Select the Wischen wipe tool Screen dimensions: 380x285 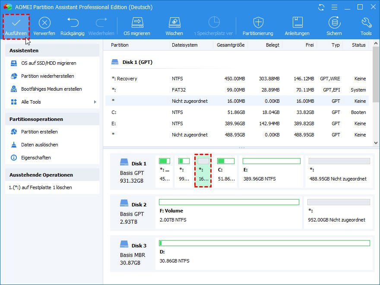click(174, 26)
